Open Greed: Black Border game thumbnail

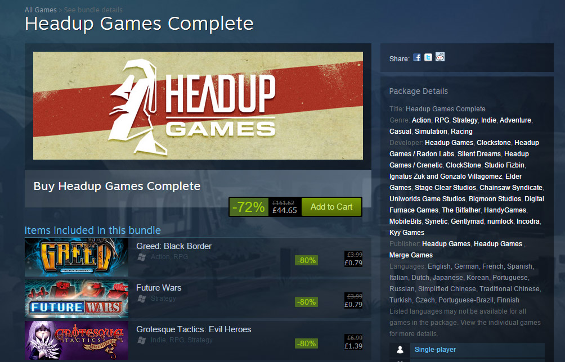click(77, 257)
